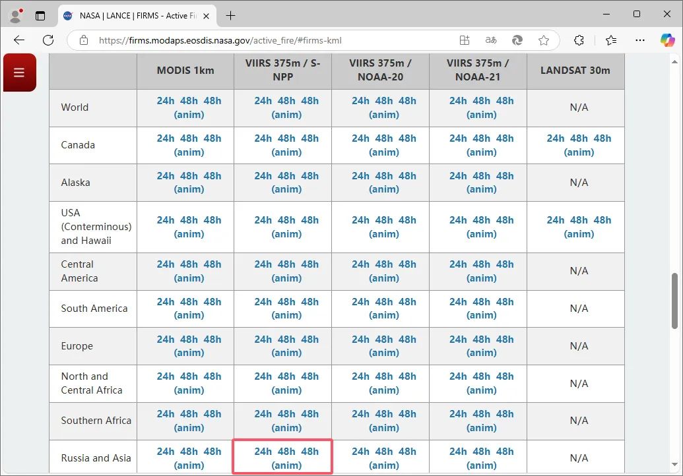Select the Europe row label
Screen dimensions: 683x476
77,346
